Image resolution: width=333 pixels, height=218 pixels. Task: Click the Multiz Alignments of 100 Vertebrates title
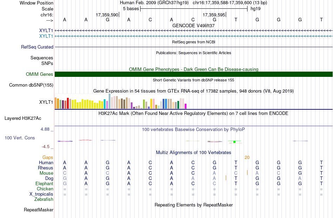click(193, 153)
